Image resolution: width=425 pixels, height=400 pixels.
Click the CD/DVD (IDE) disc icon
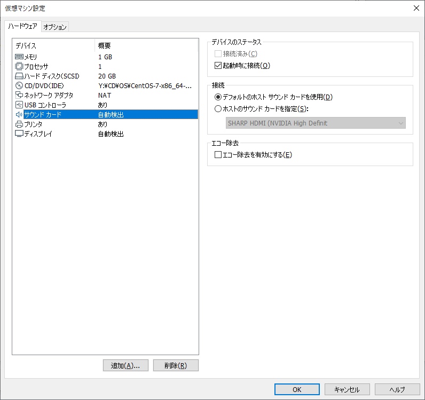pyautogui.click(x=19, y=85)
